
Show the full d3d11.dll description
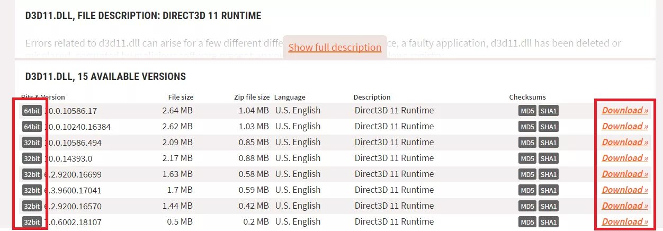[x=335, y=47]
